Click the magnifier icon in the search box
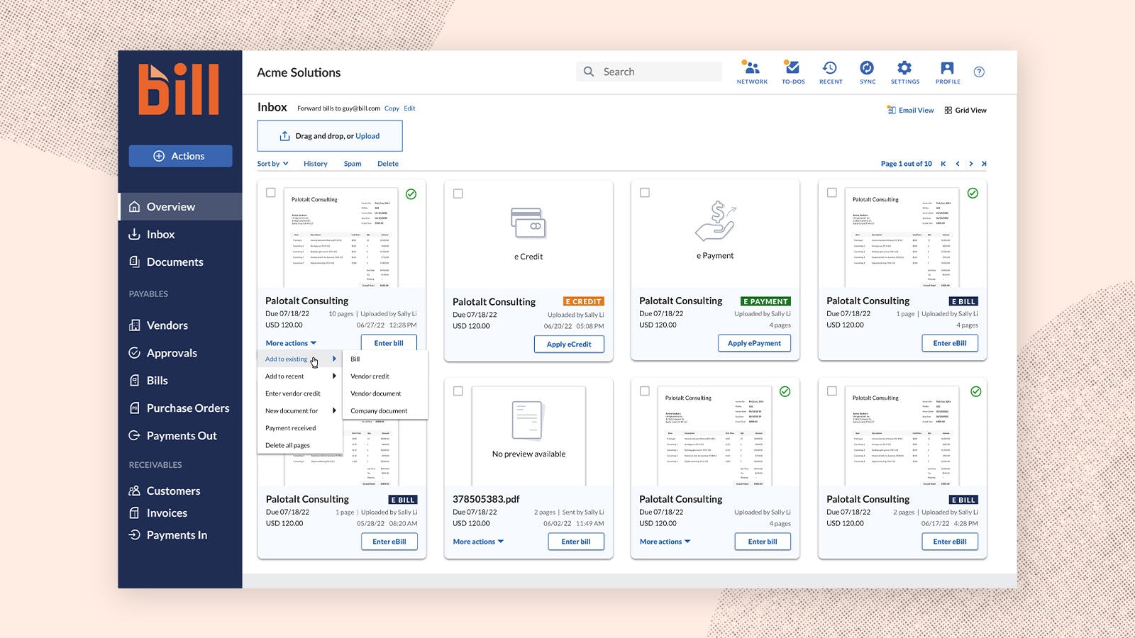The image size is (1135, 638). pos(589,72)
